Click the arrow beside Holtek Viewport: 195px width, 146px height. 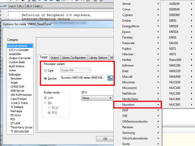[x=158, y=60]
